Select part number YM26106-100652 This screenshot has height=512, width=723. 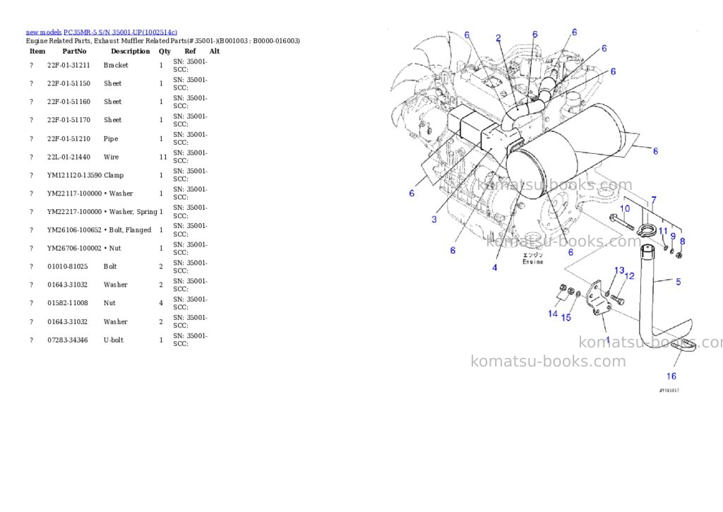point(74,230)
